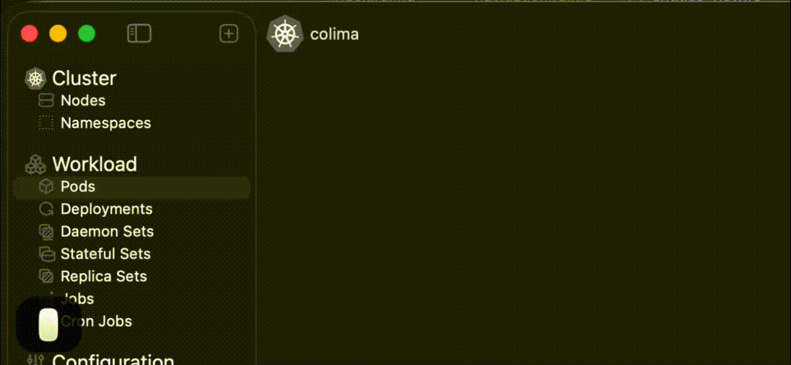The image size is (791, 365).
Task: Open the Deployments view
Action: (x=106, y=209)
